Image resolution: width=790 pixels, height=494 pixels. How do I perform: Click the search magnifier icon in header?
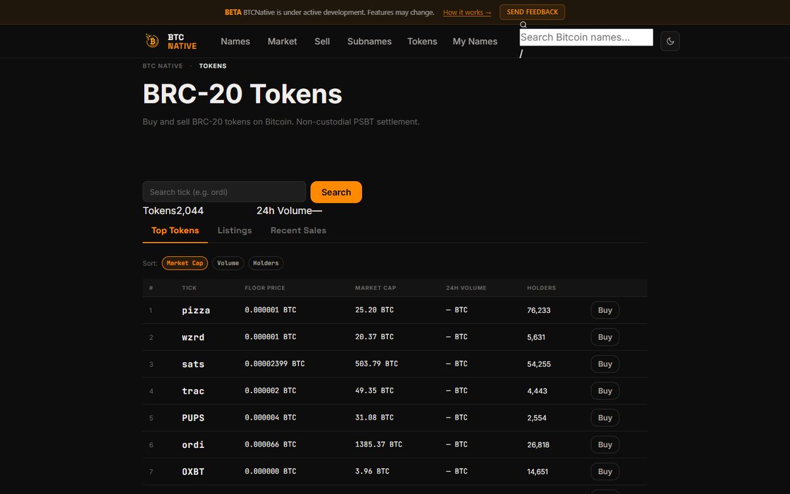tap(523, 25)
